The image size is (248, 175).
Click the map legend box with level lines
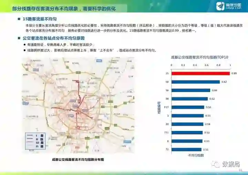coord(35,141)
